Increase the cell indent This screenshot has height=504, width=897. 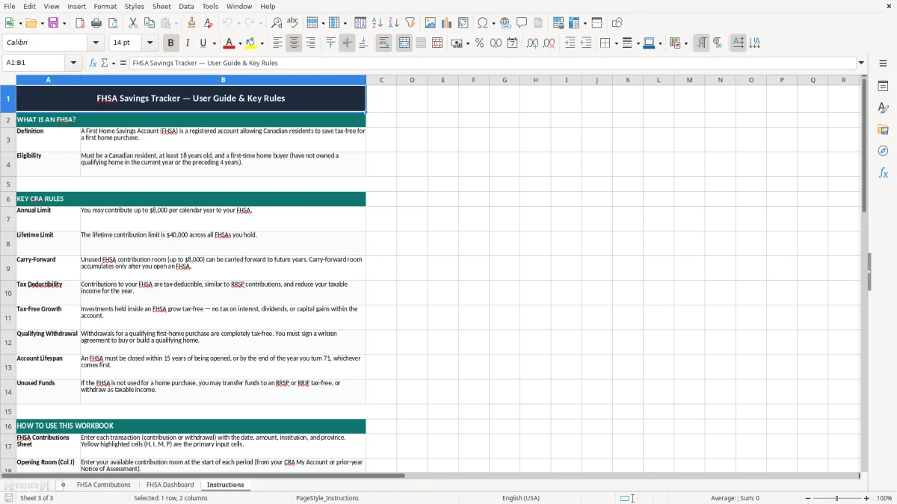570,43
